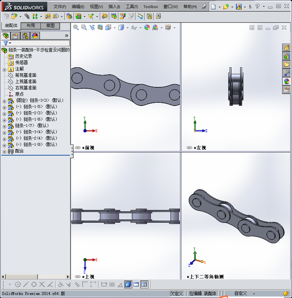The height and width of the screenshot is (298, 292).
Task: Open the FeatureManager design tree tab icon
Action: click(6, 36)
